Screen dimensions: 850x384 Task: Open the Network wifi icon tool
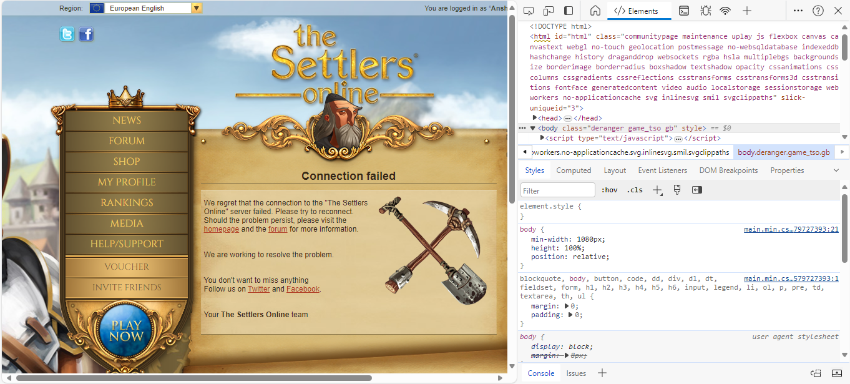725,11
